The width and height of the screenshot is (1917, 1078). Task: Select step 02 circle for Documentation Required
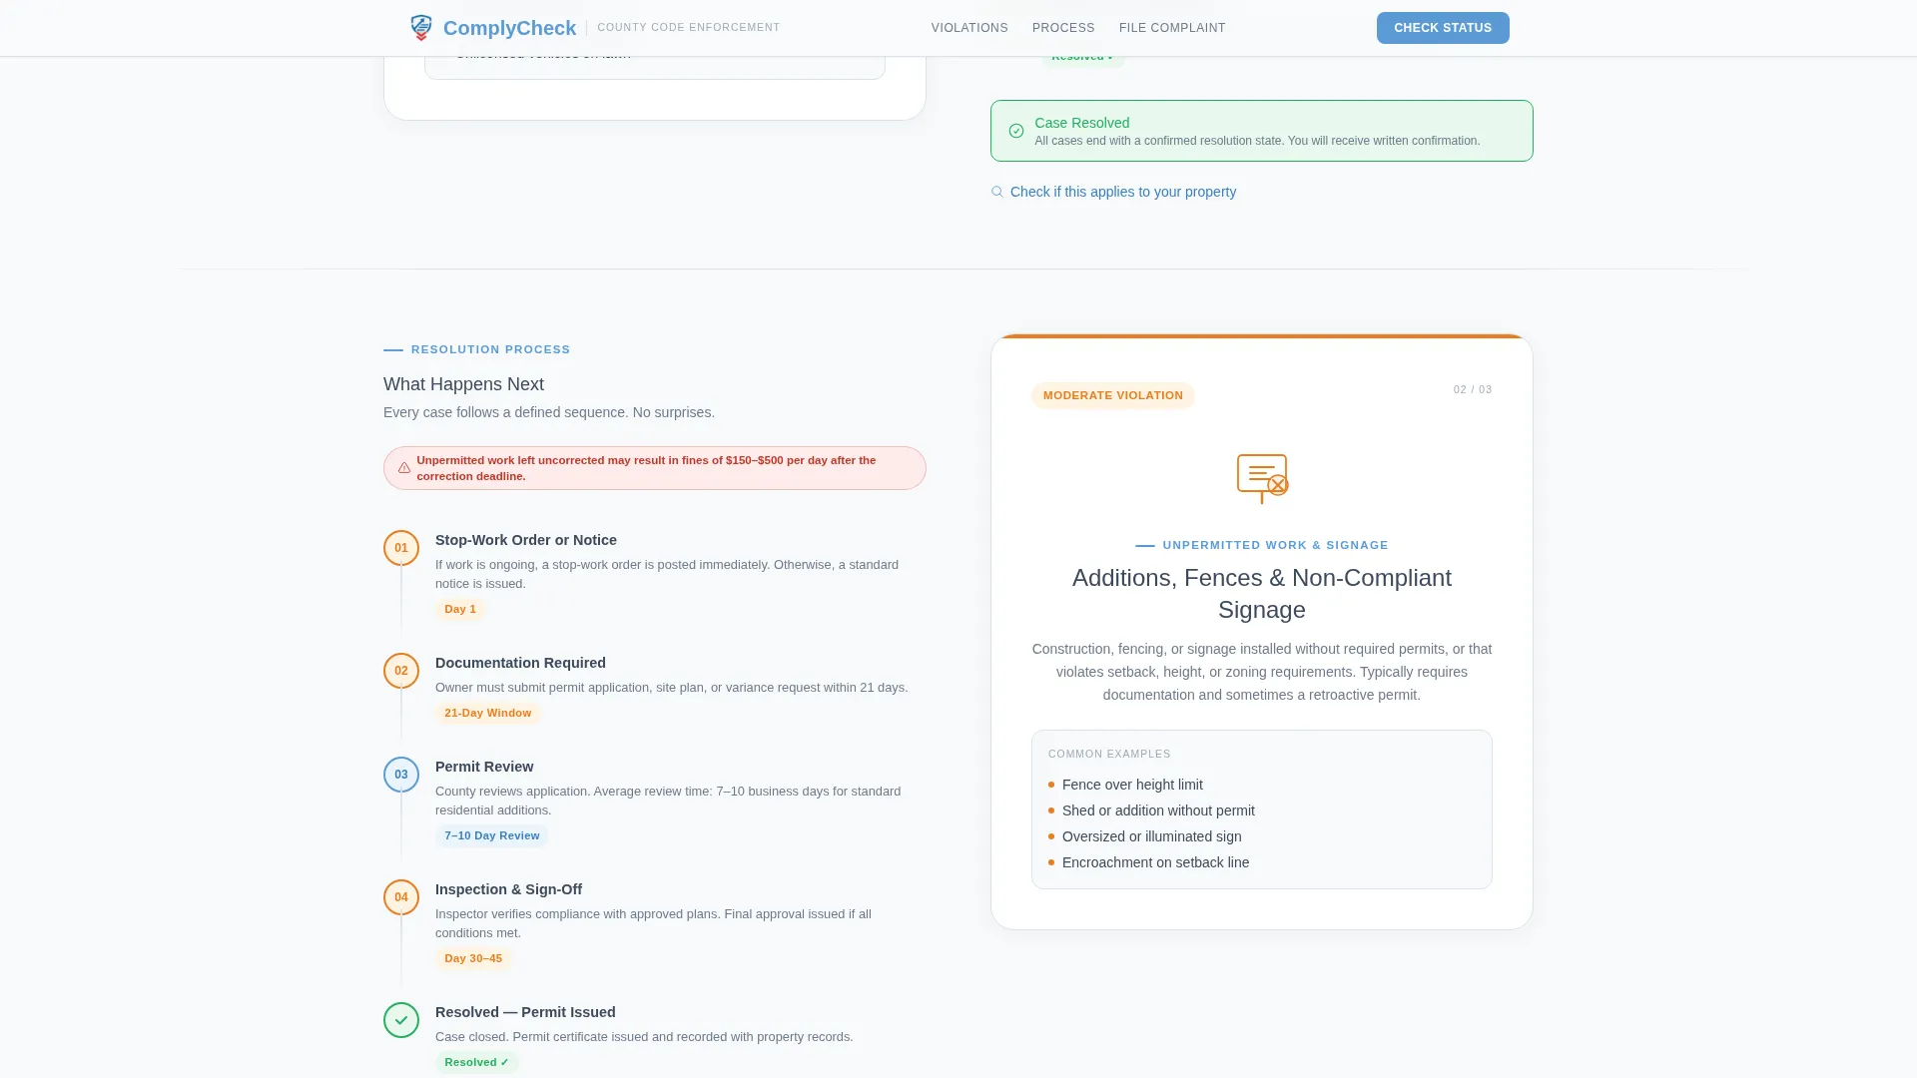click(x=401, y=671)
